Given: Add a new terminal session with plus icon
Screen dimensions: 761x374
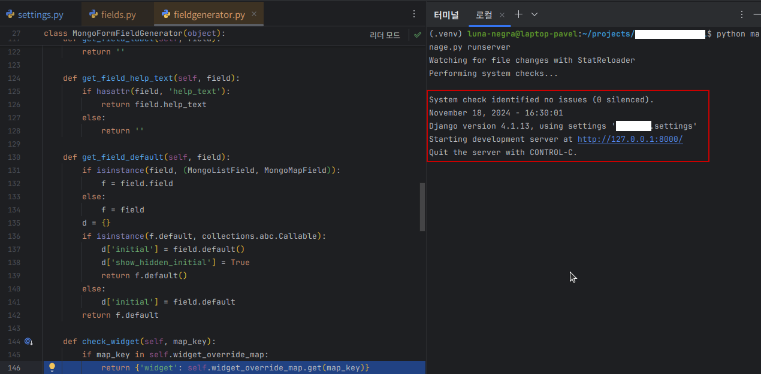Looking at the screenshot, I should (519, 14).
